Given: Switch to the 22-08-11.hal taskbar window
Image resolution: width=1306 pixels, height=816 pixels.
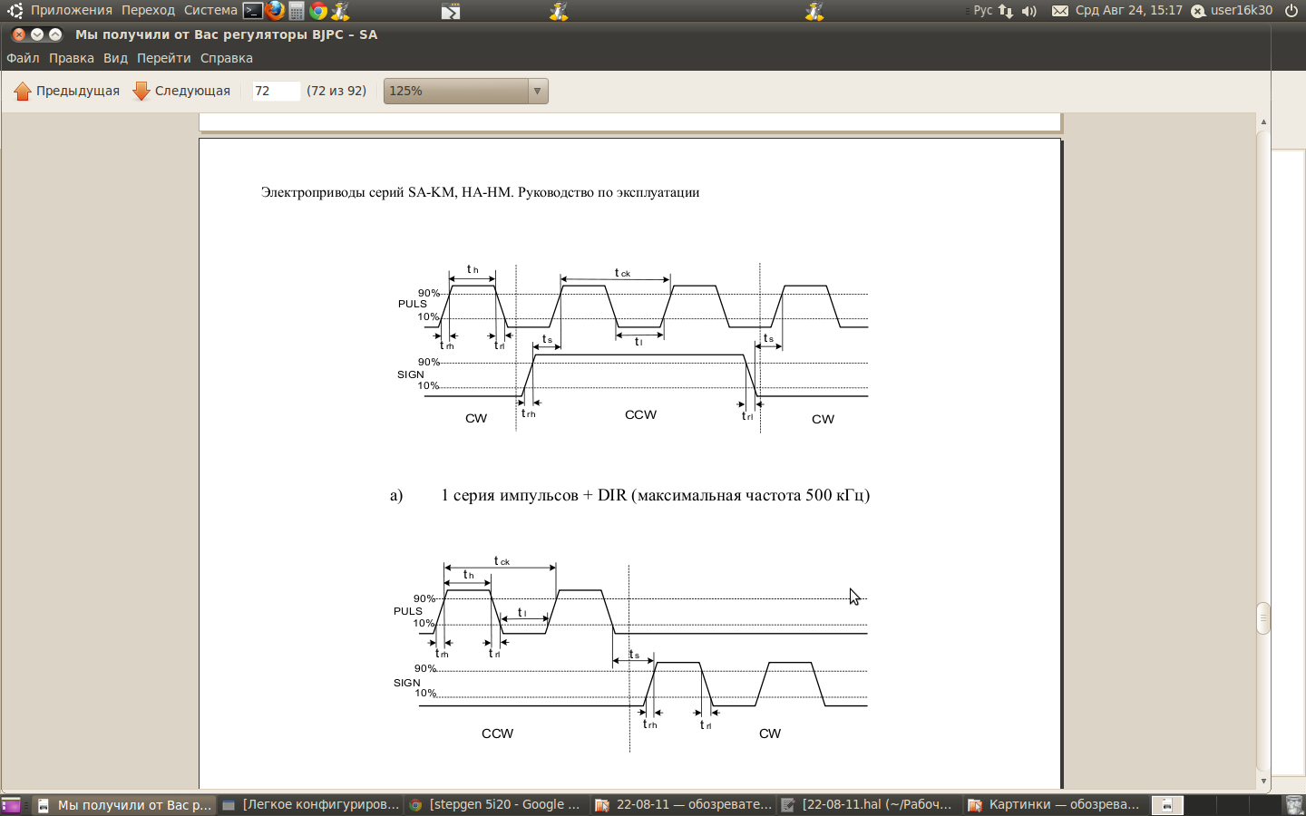Looking at the screenshot, I should tap(867, 804).
